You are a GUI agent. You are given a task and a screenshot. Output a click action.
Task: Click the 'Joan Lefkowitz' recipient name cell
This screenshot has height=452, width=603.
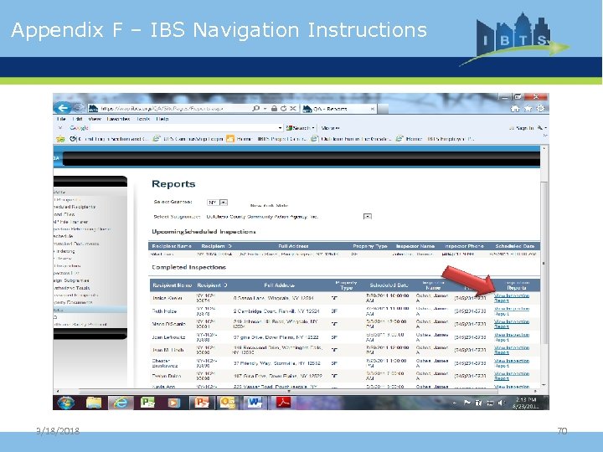(168, 337)
